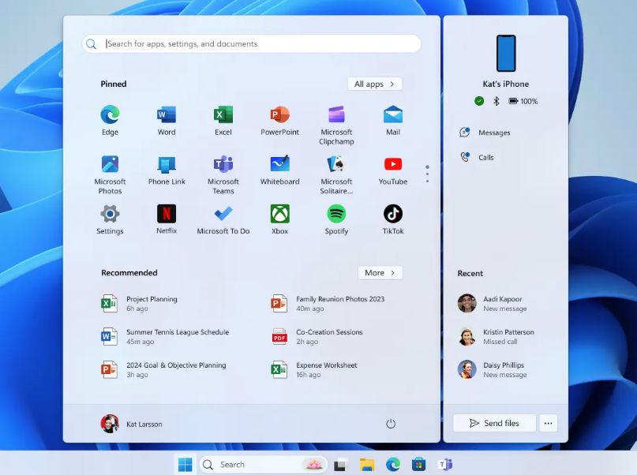Click the Windows Start button on taskbar
This screenshot has height=475, width=637.
pyautogui.click(x=185, y=465)
